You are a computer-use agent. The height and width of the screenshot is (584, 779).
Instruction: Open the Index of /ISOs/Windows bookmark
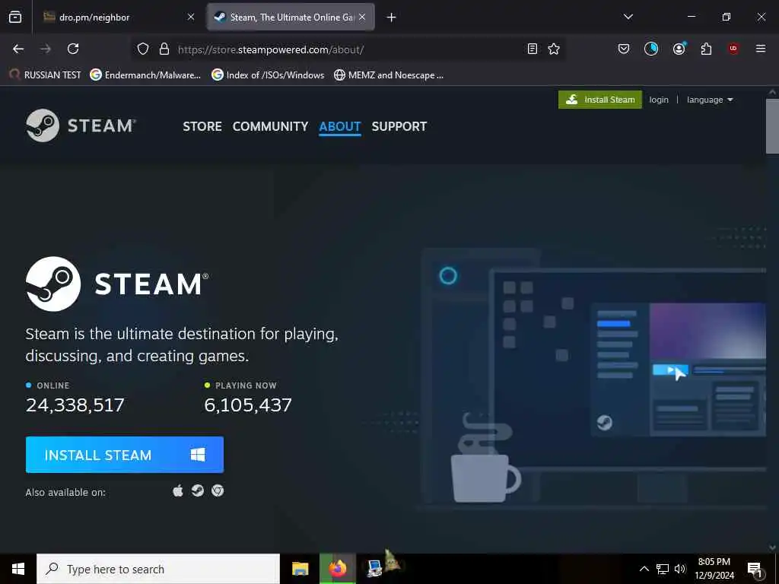(268, 75)
